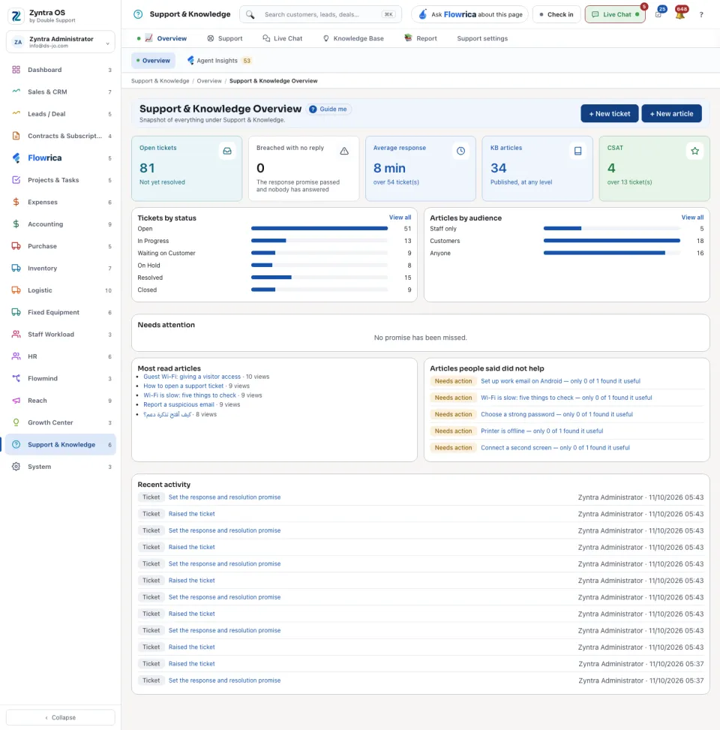The image size is (720, 730).
Task: Open the question mark help icon in the top bar
Action: 701,14
